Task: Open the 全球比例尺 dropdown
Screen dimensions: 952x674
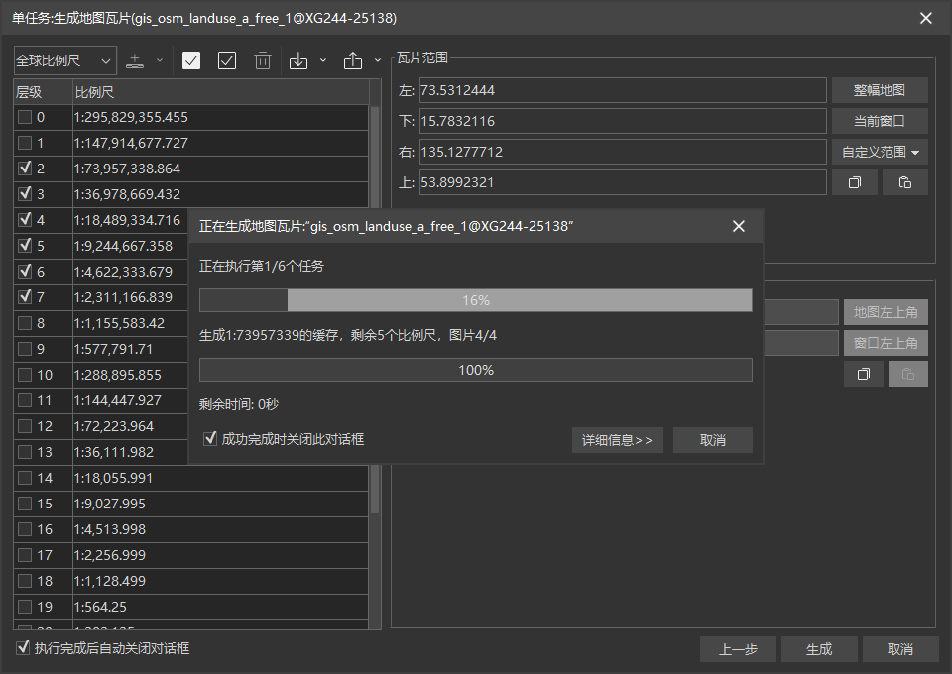Action: (64, 60)
